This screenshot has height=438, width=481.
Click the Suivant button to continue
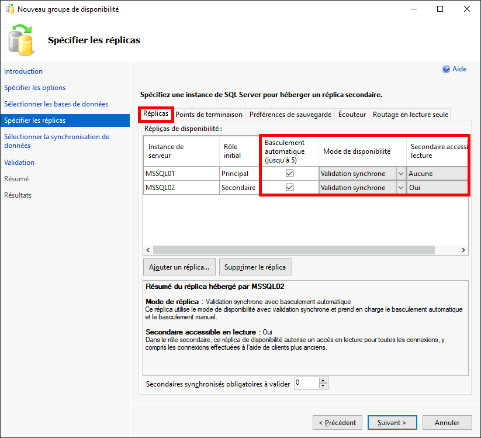point(392,422)
